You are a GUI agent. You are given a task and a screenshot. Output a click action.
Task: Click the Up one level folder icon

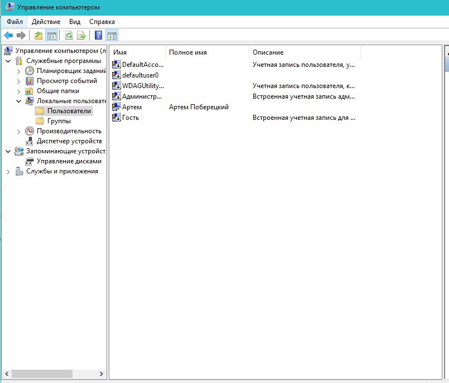(x=38, y=36)
